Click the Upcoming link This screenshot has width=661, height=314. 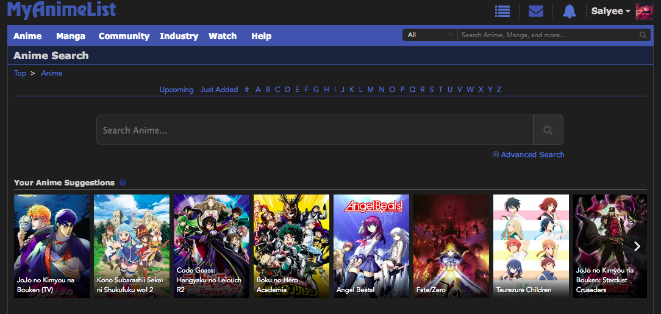[177, 90]
